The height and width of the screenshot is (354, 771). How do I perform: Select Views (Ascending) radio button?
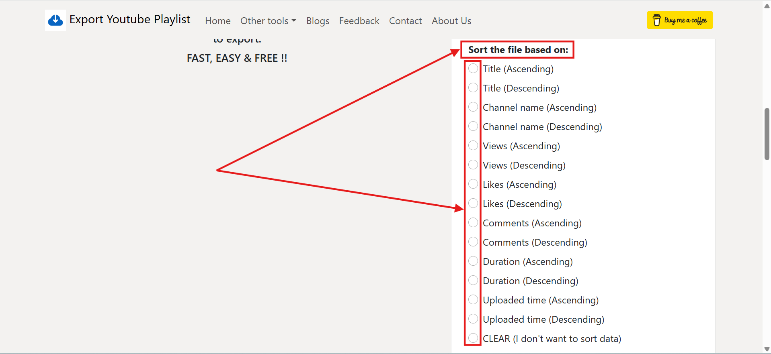point(473,145)
